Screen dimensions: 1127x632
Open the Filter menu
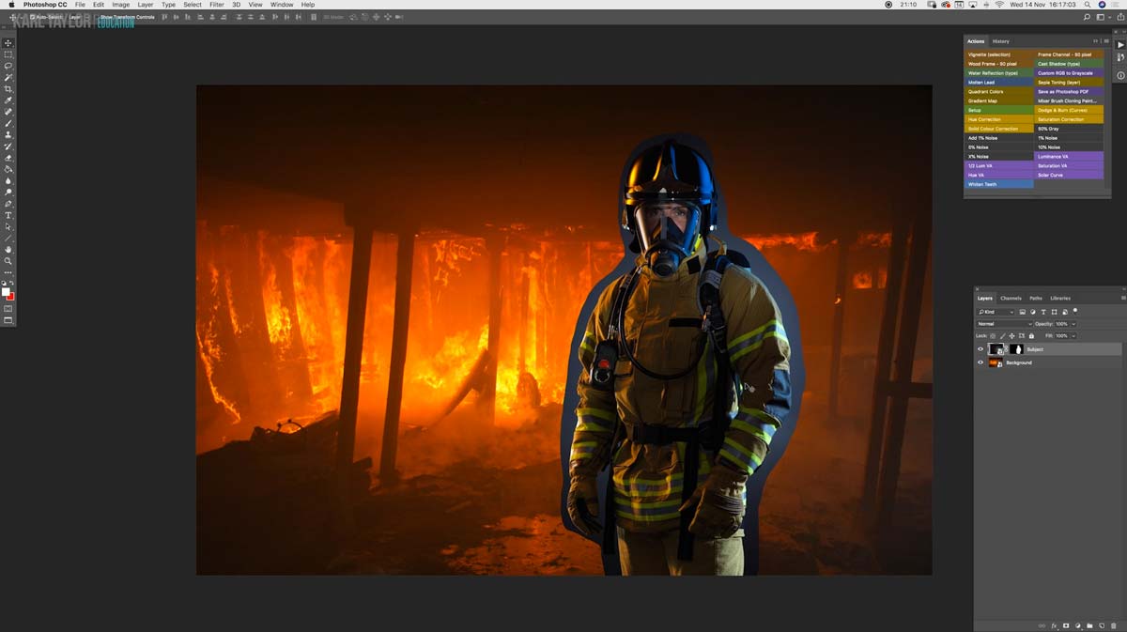(x=217, y=4)
